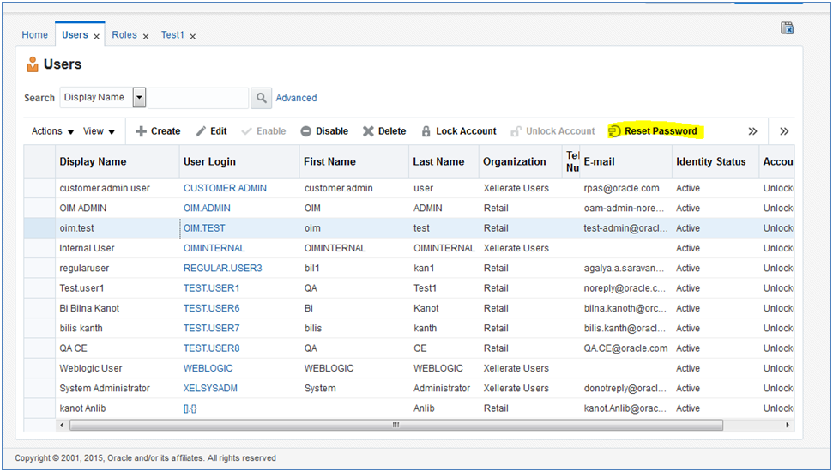Viewport: 833px width, 472px height.
Task: Open the OIMINTERNAL user login link
Action: (214, 248)
